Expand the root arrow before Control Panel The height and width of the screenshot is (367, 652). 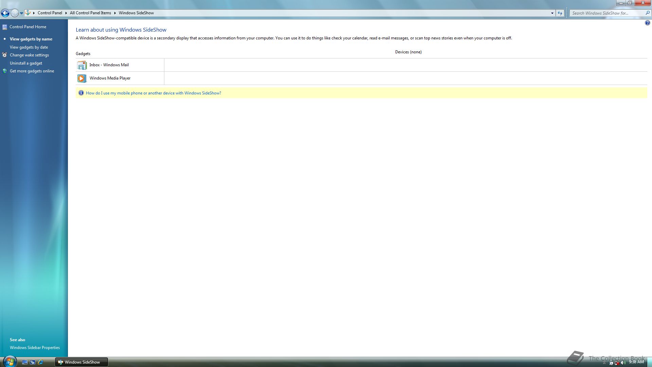[x=34, y=13]
